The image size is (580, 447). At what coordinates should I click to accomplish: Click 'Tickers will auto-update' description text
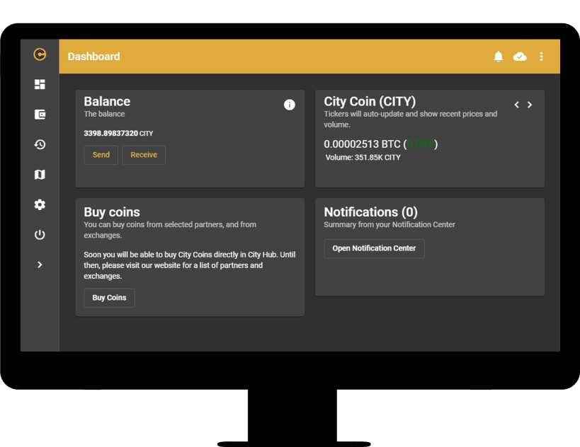click(x=411, y=119)
